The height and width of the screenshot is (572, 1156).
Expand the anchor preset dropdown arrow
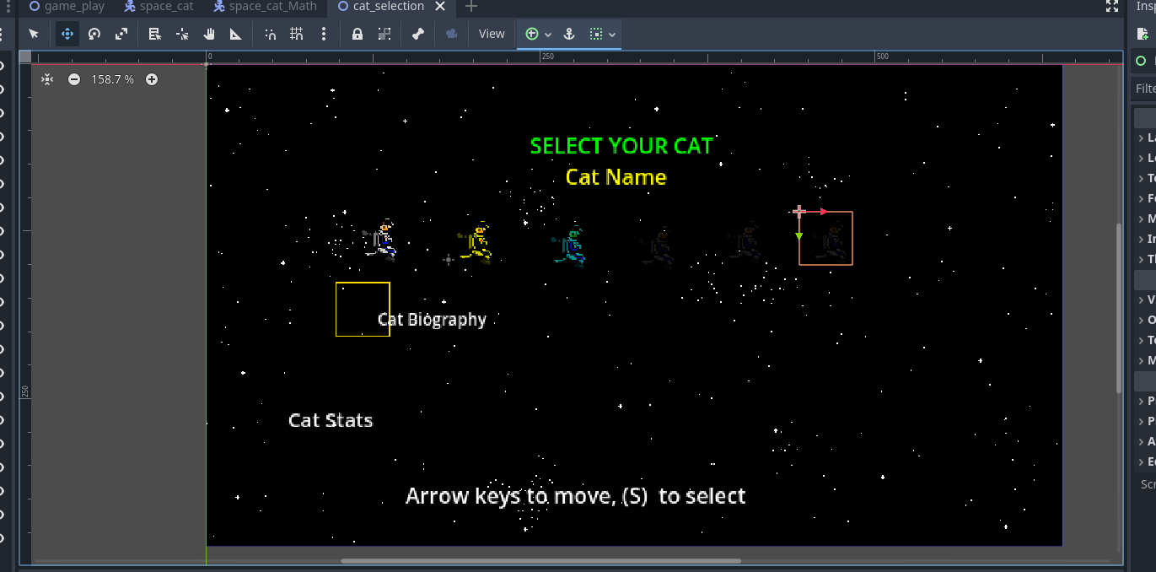(548, 35)
